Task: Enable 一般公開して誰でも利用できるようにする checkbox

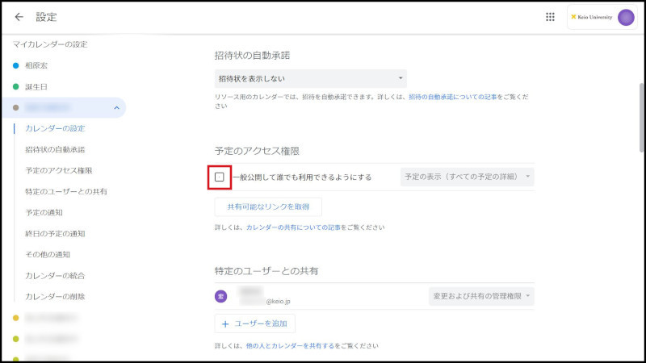Action: tap(220, 177)
